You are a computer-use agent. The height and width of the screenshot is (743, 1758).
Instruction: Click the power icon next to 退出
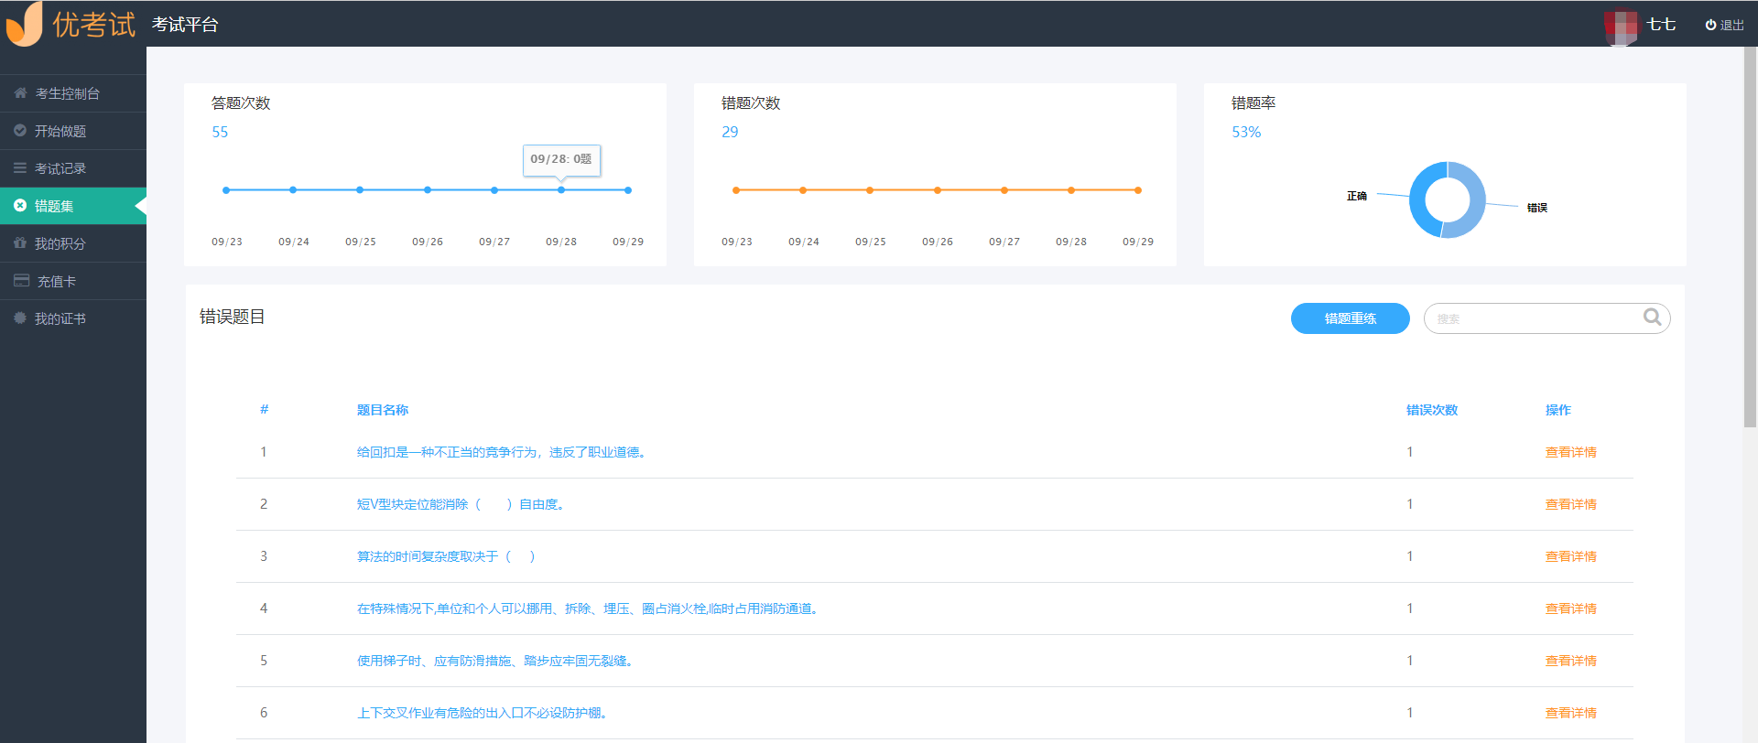click(1710, 25)
